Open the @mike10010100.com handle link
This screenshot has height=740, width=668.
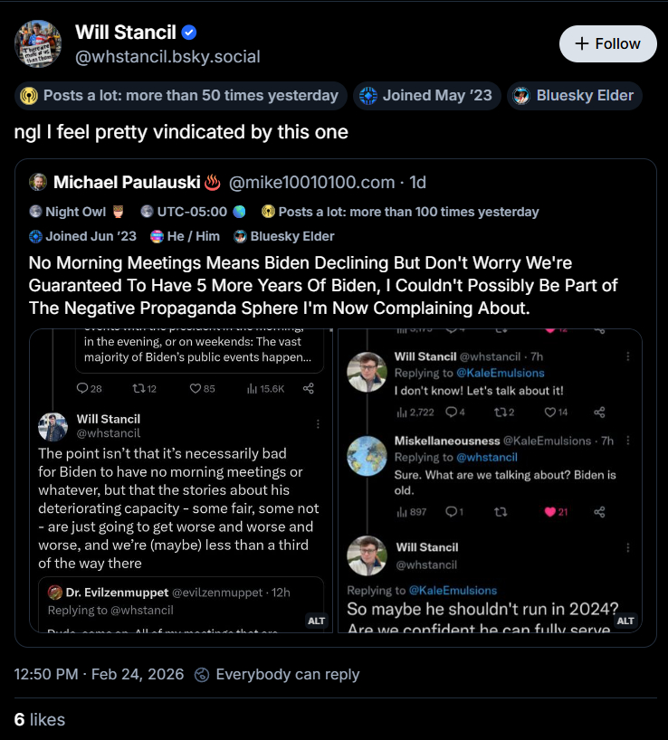[313, 182]
